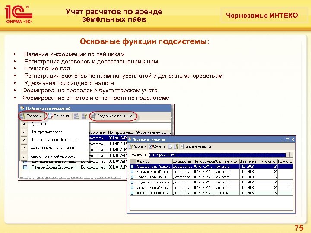Click Обновить in the back Пайщики window toolbar

pos(59,116)
